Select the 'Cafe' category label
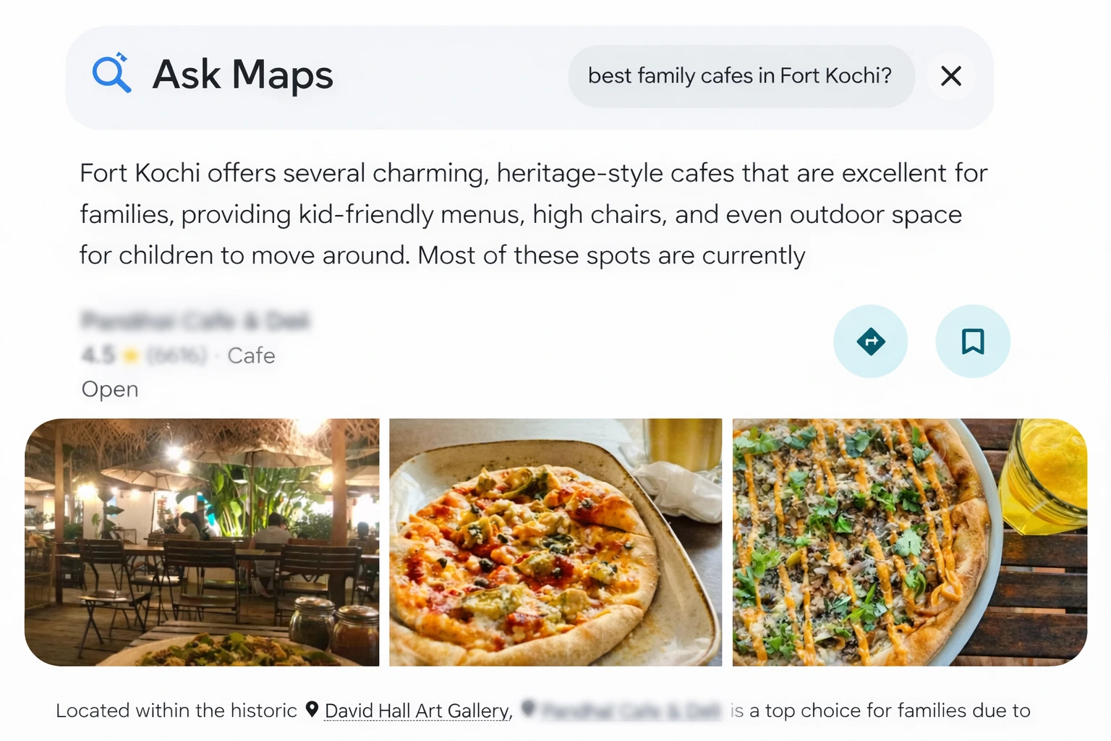 tap(251, 355)
